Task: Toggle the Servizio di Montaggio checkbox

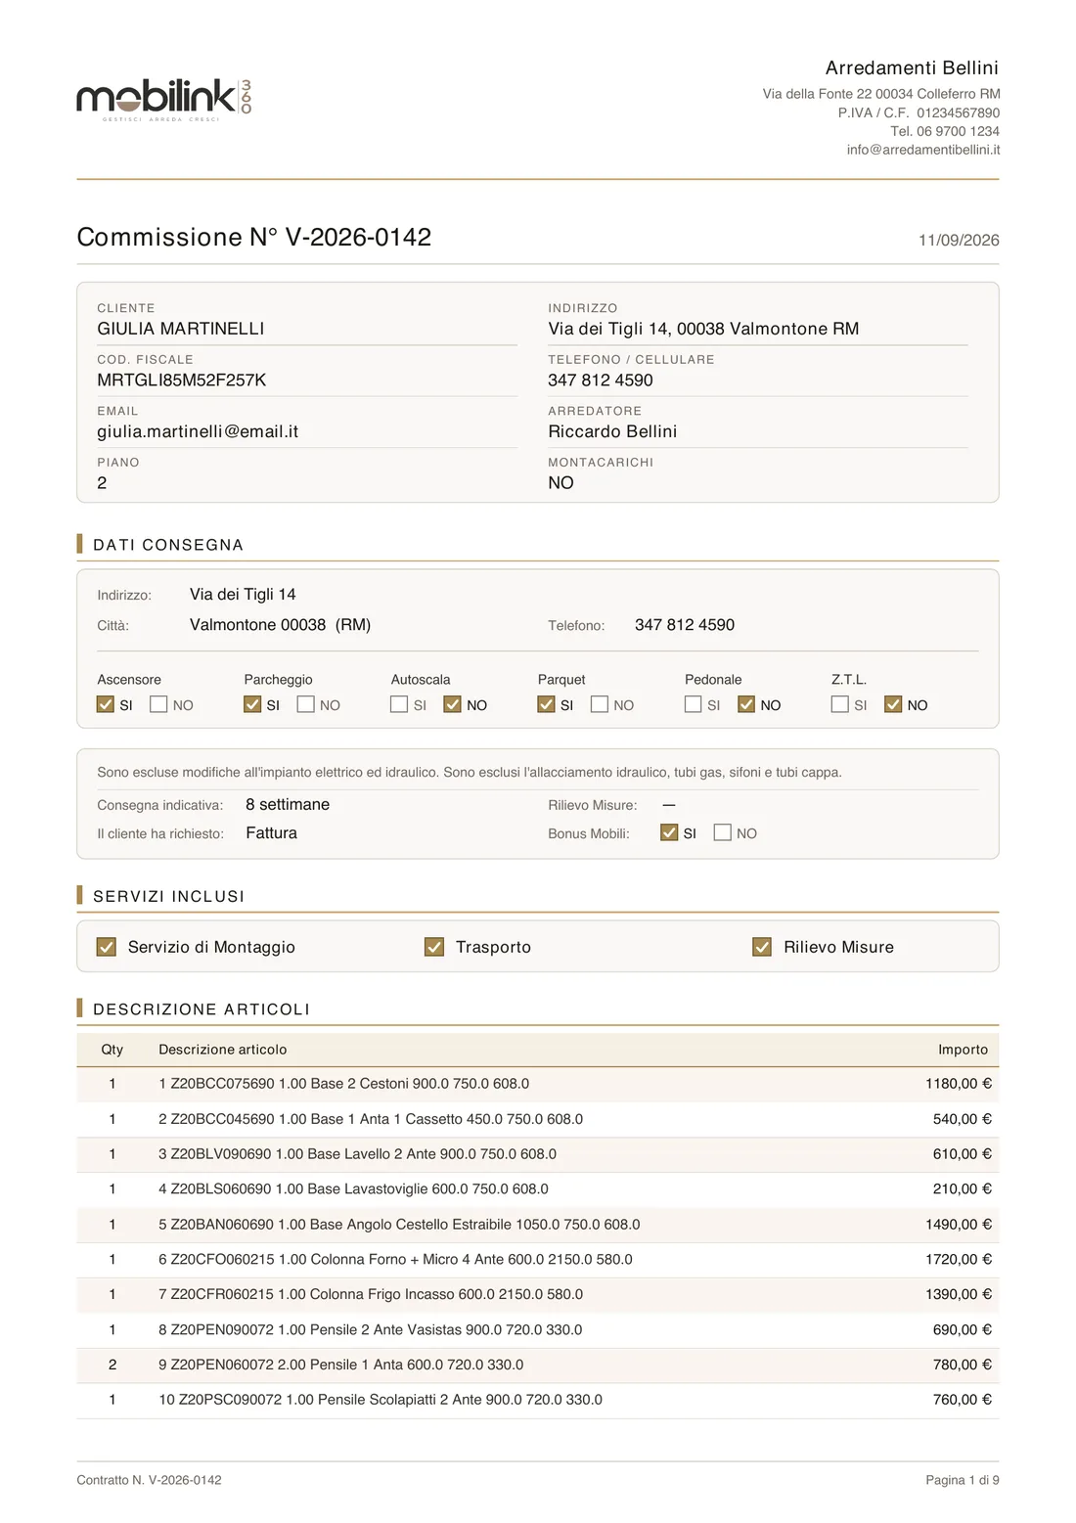Action: click(107, 947)
